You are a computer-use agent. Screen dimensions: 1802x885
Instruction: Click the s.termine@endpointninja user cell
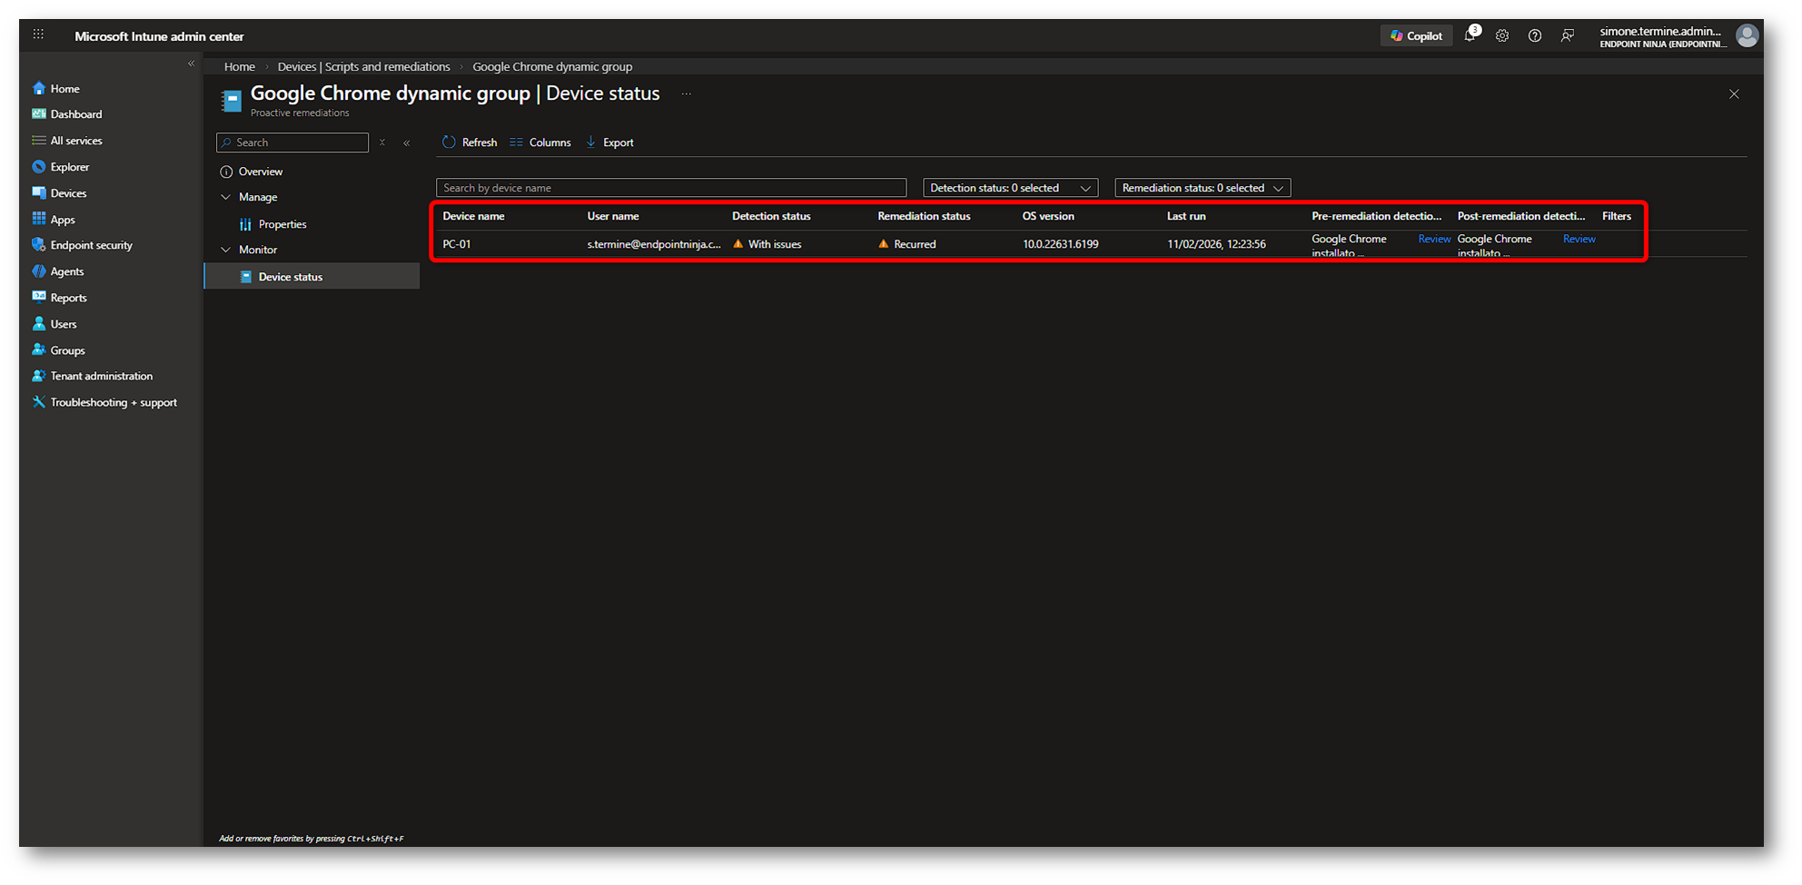click(654, 244)
